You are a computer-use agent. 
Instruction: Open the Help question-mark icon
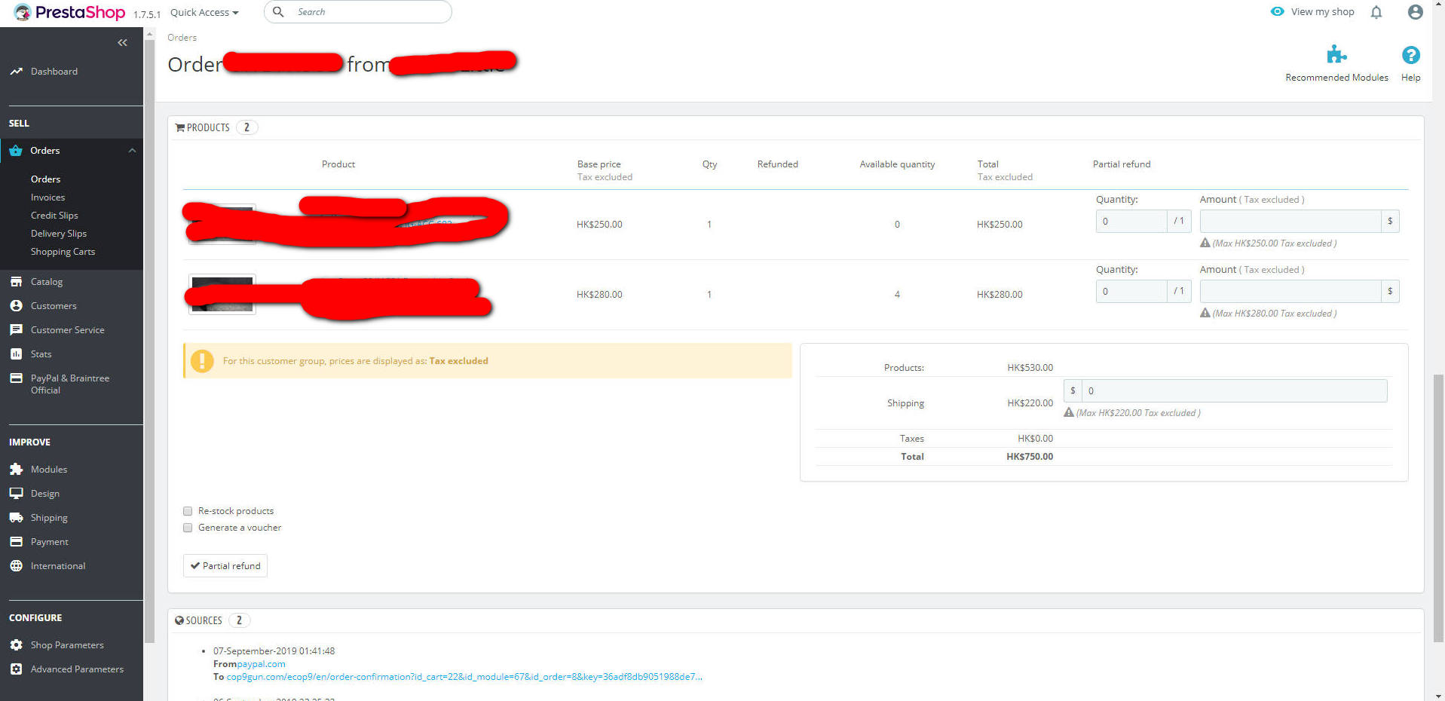[1410, 54]
